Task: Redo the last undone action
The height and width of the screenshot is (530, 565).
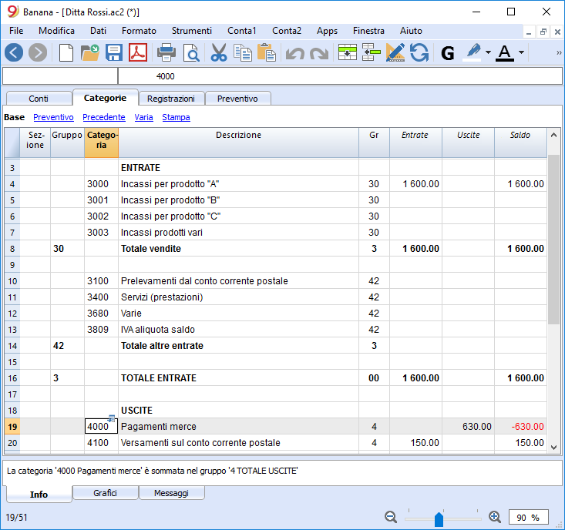Action: (x=319, y=53)
